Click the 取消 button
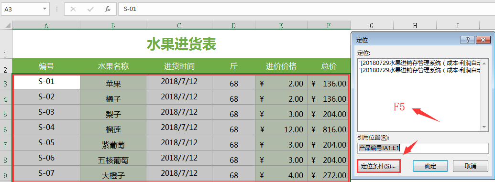Screen dimensions: 495x182 [471, 166]
